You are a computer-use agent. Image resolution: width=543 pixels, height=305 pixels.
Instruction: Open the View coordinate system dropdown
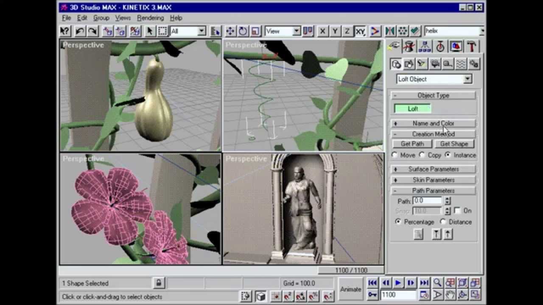pyautogui.click(x=297, y=31)
